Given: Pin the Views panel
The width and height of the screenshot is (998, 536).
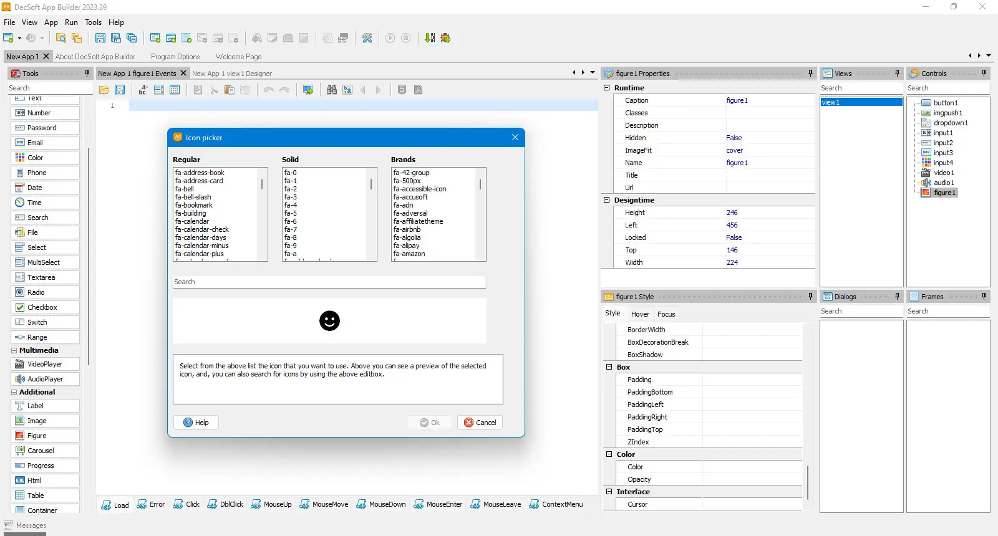Looking at the screenshot, I should pyautogui.click(x=897, y=73).
